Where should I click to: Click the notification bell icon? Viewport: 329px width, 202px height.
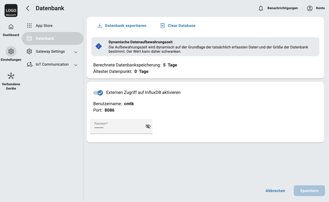(261, 8)
